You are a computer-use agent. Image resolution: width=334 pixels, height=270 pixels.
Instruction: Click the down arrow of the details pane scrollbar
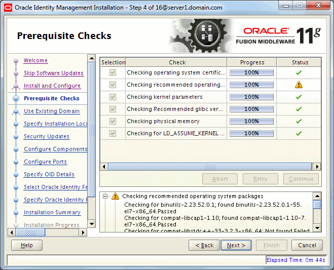tap(317, 227)
